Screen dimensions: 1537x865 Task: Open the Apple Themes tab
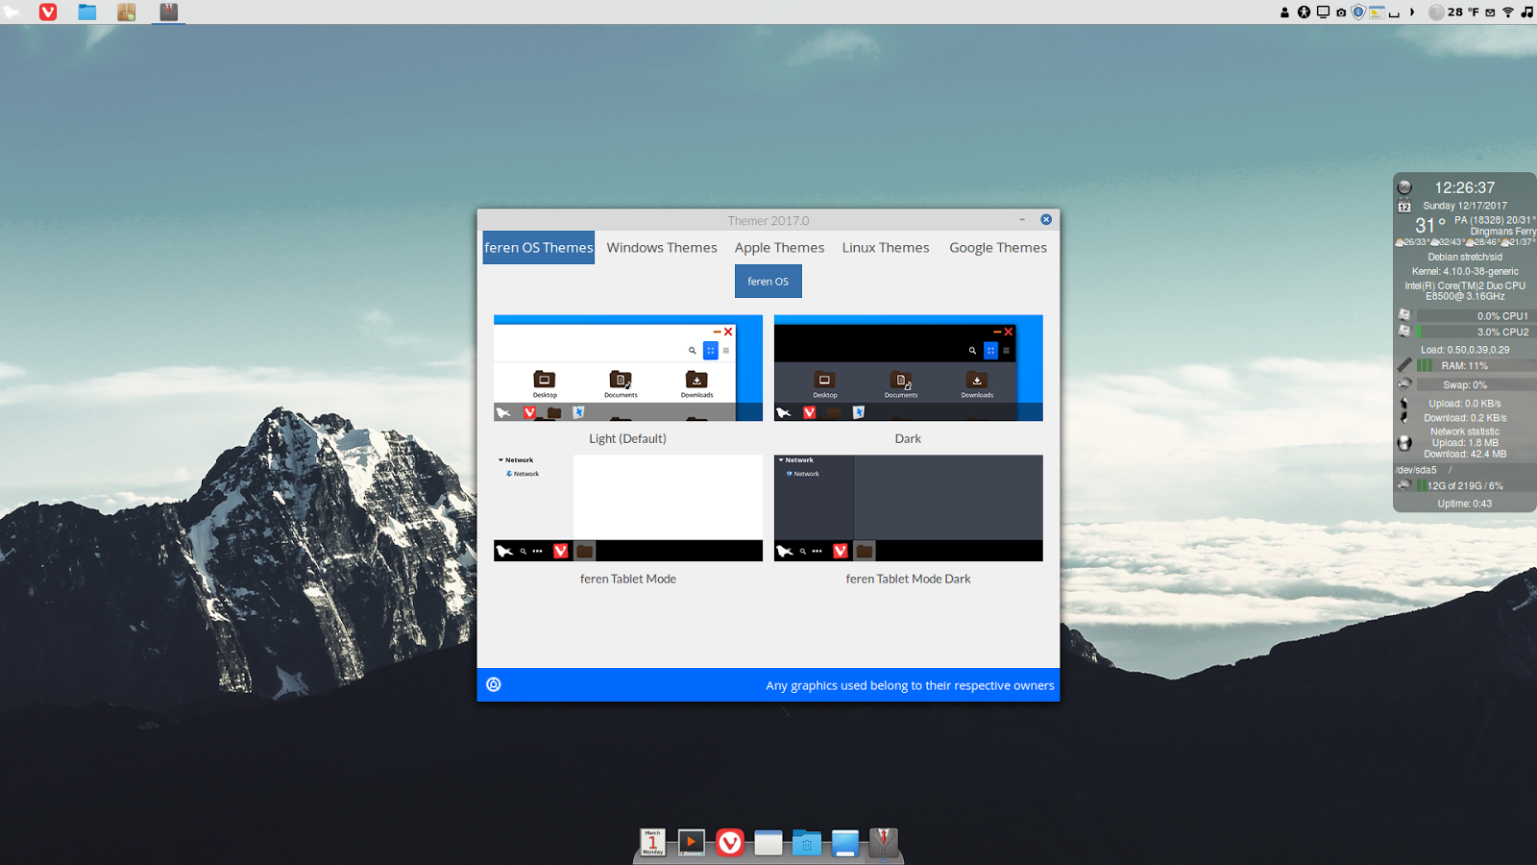[779, 247]
